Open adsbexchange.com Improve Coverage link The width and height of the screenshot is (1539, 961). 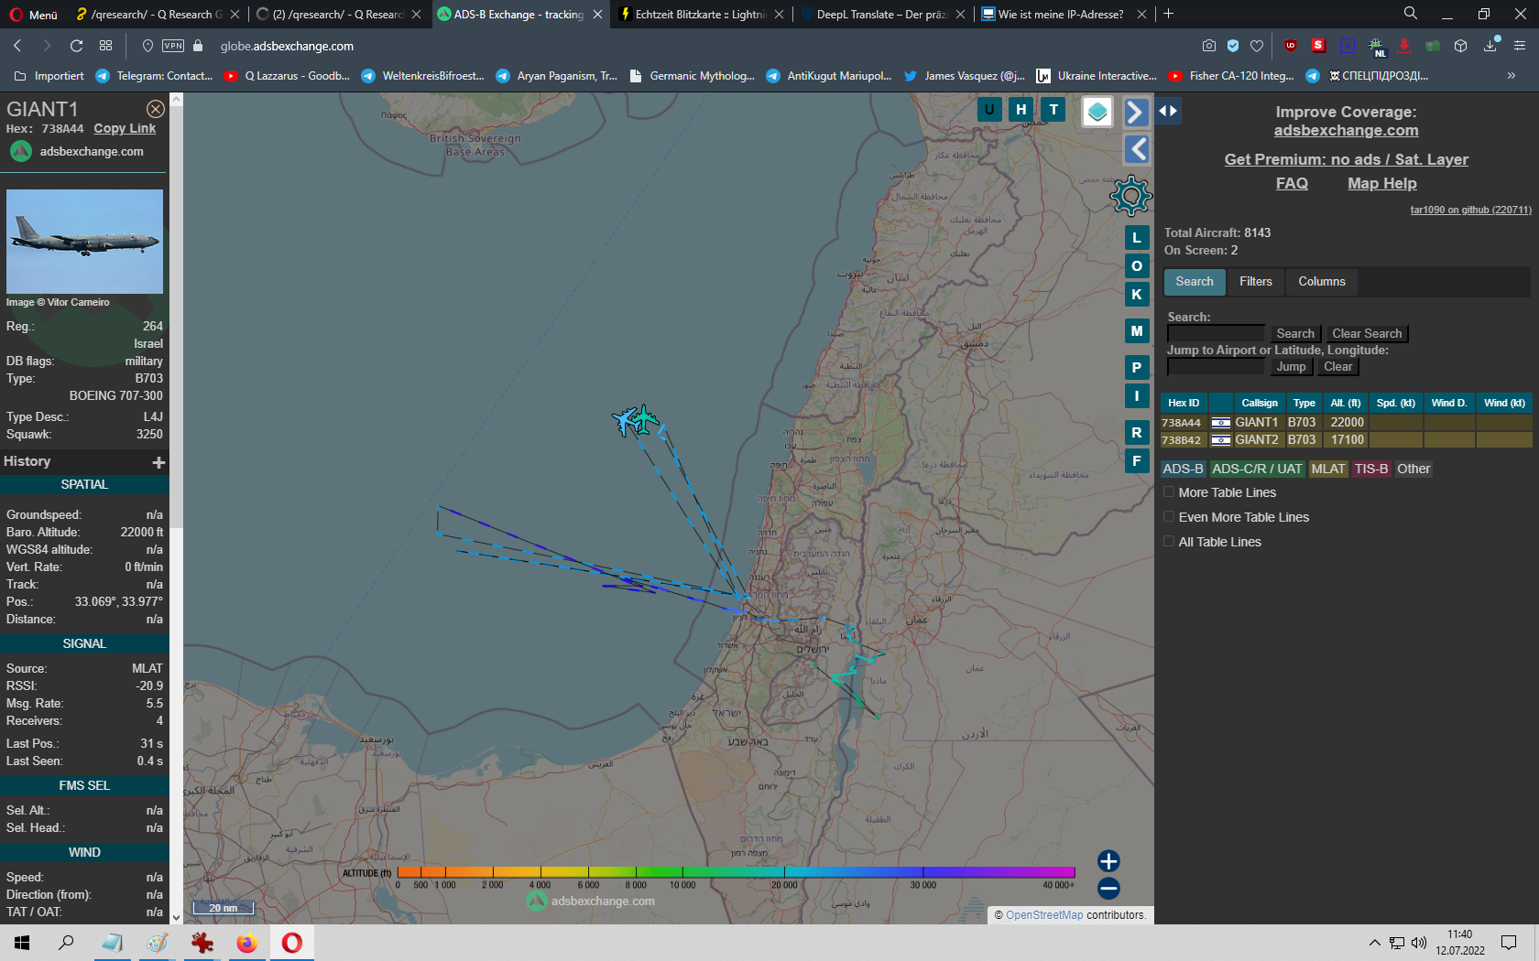[1346, 131]
